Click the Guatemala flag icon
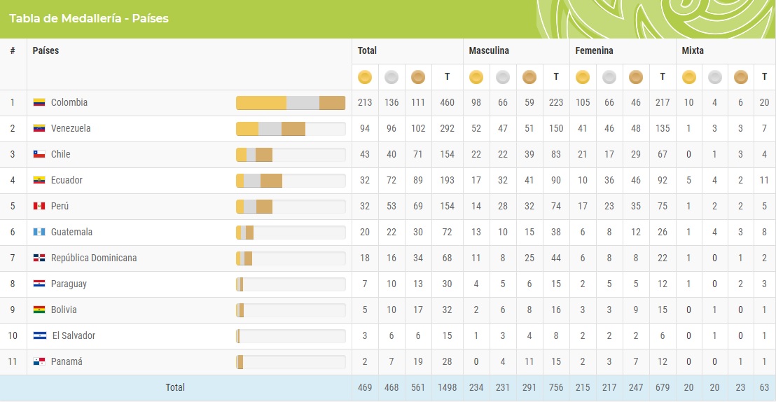Image resolution: width=776 pixels, height=402 pixels. [x=39, y=232]
